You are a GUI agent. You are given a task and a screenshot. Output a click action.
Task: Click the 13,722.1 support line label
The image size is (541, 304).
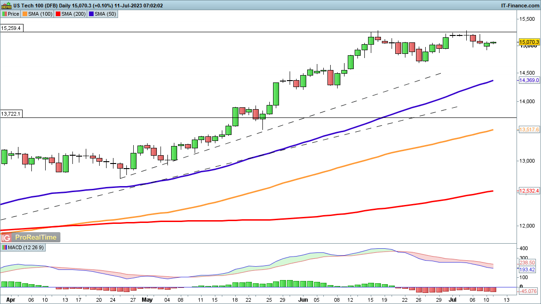click(12, 114)
